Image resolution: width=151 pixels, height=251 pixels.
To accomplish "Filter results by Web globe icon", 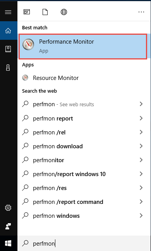I will click(x=64, y=12).
